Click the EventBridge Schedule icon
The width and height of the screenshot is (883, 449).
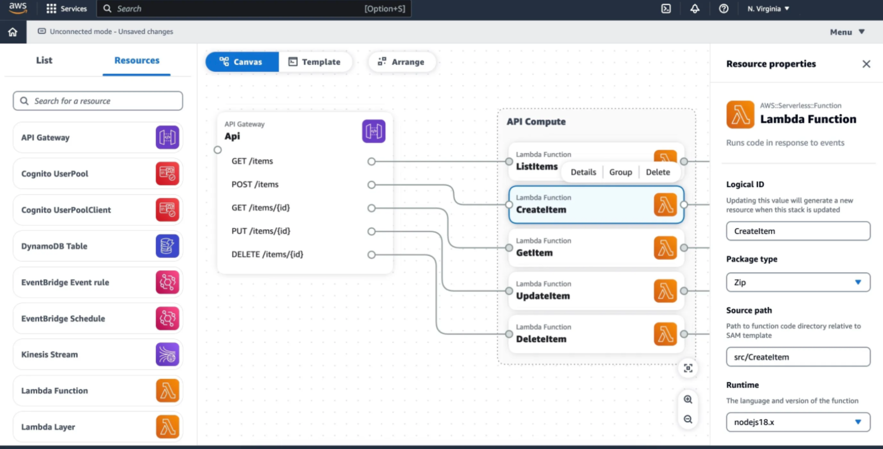pyautogui.click(x=167, y=318)
